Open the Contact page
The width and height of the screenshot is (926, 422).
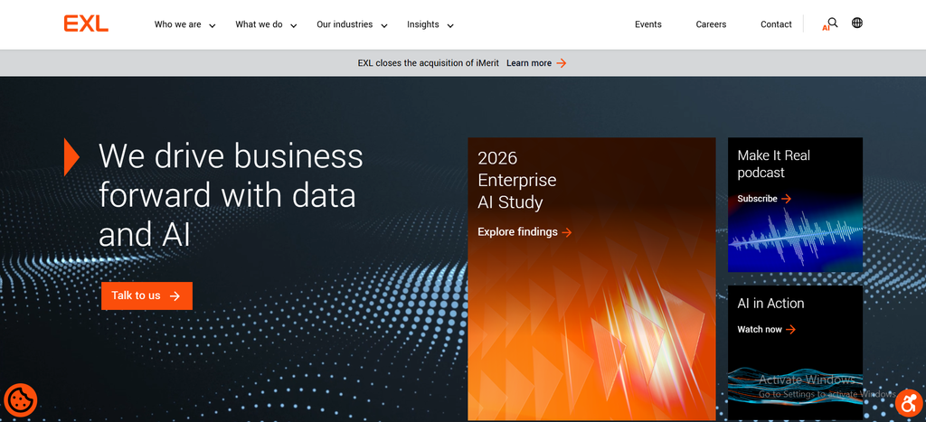tap(776, 24)
